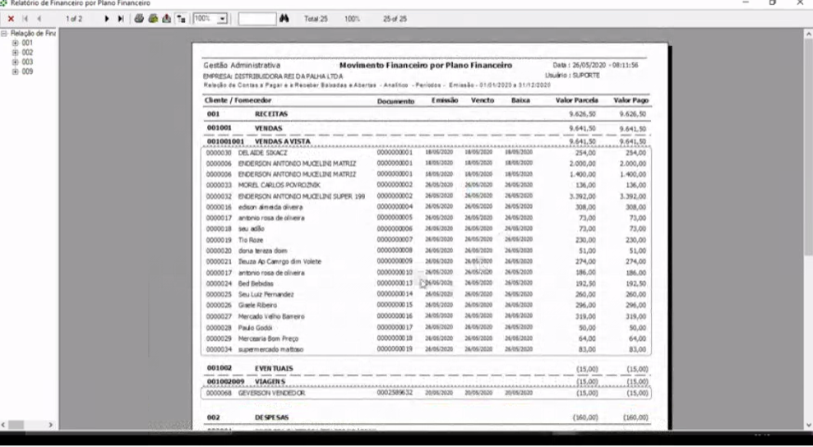The width and height of the screenshot is (813, 447).
Task: Click the 001 RECEITAS group header
Action: (x=426, y=114)
